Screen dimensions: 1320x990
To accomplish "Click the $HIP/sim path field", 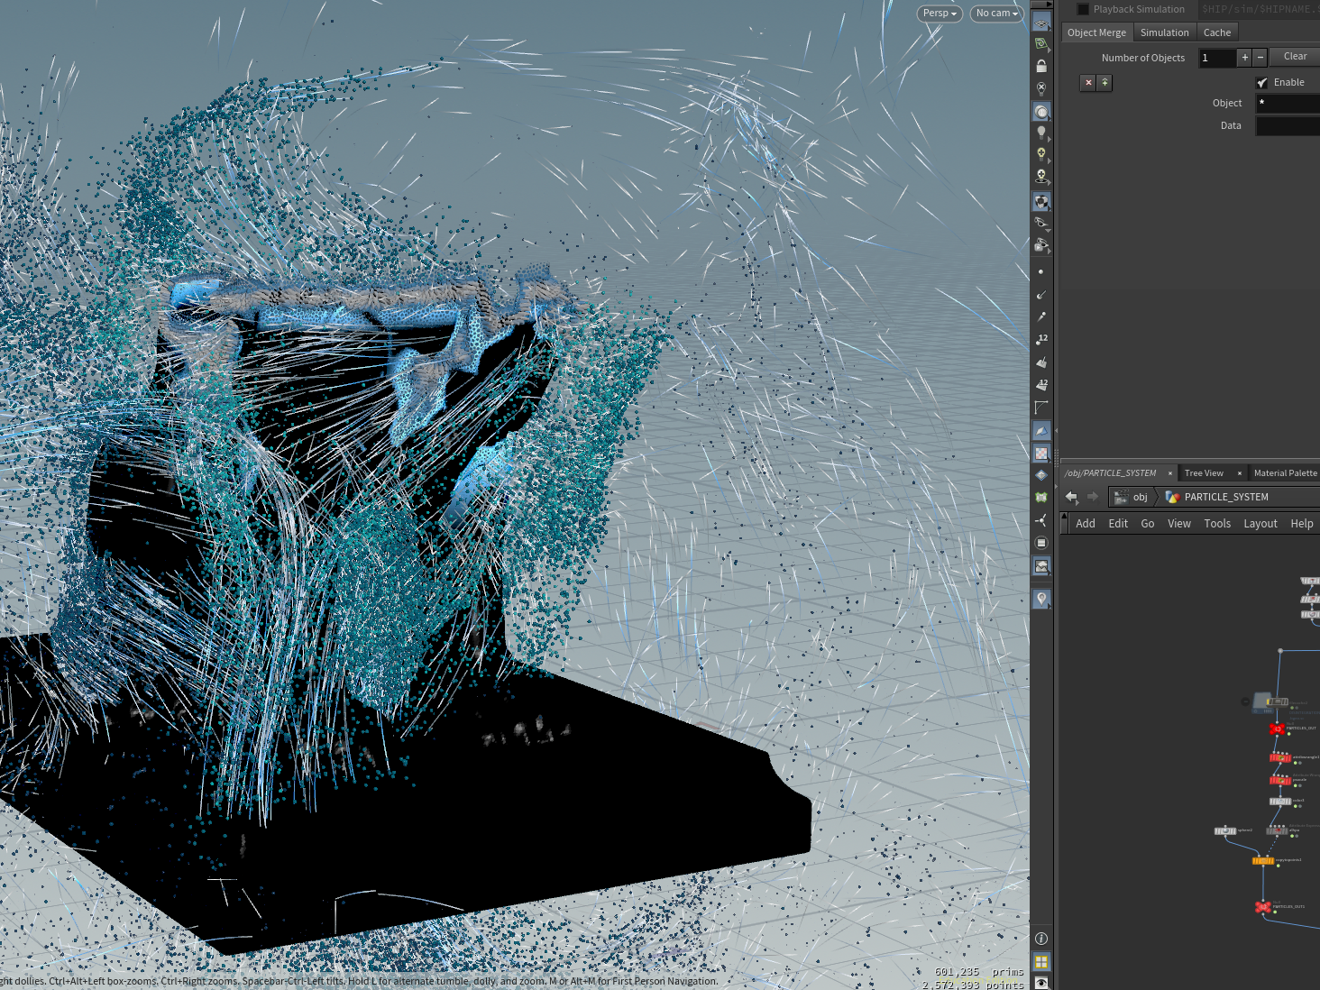I will pos(1259,9).
